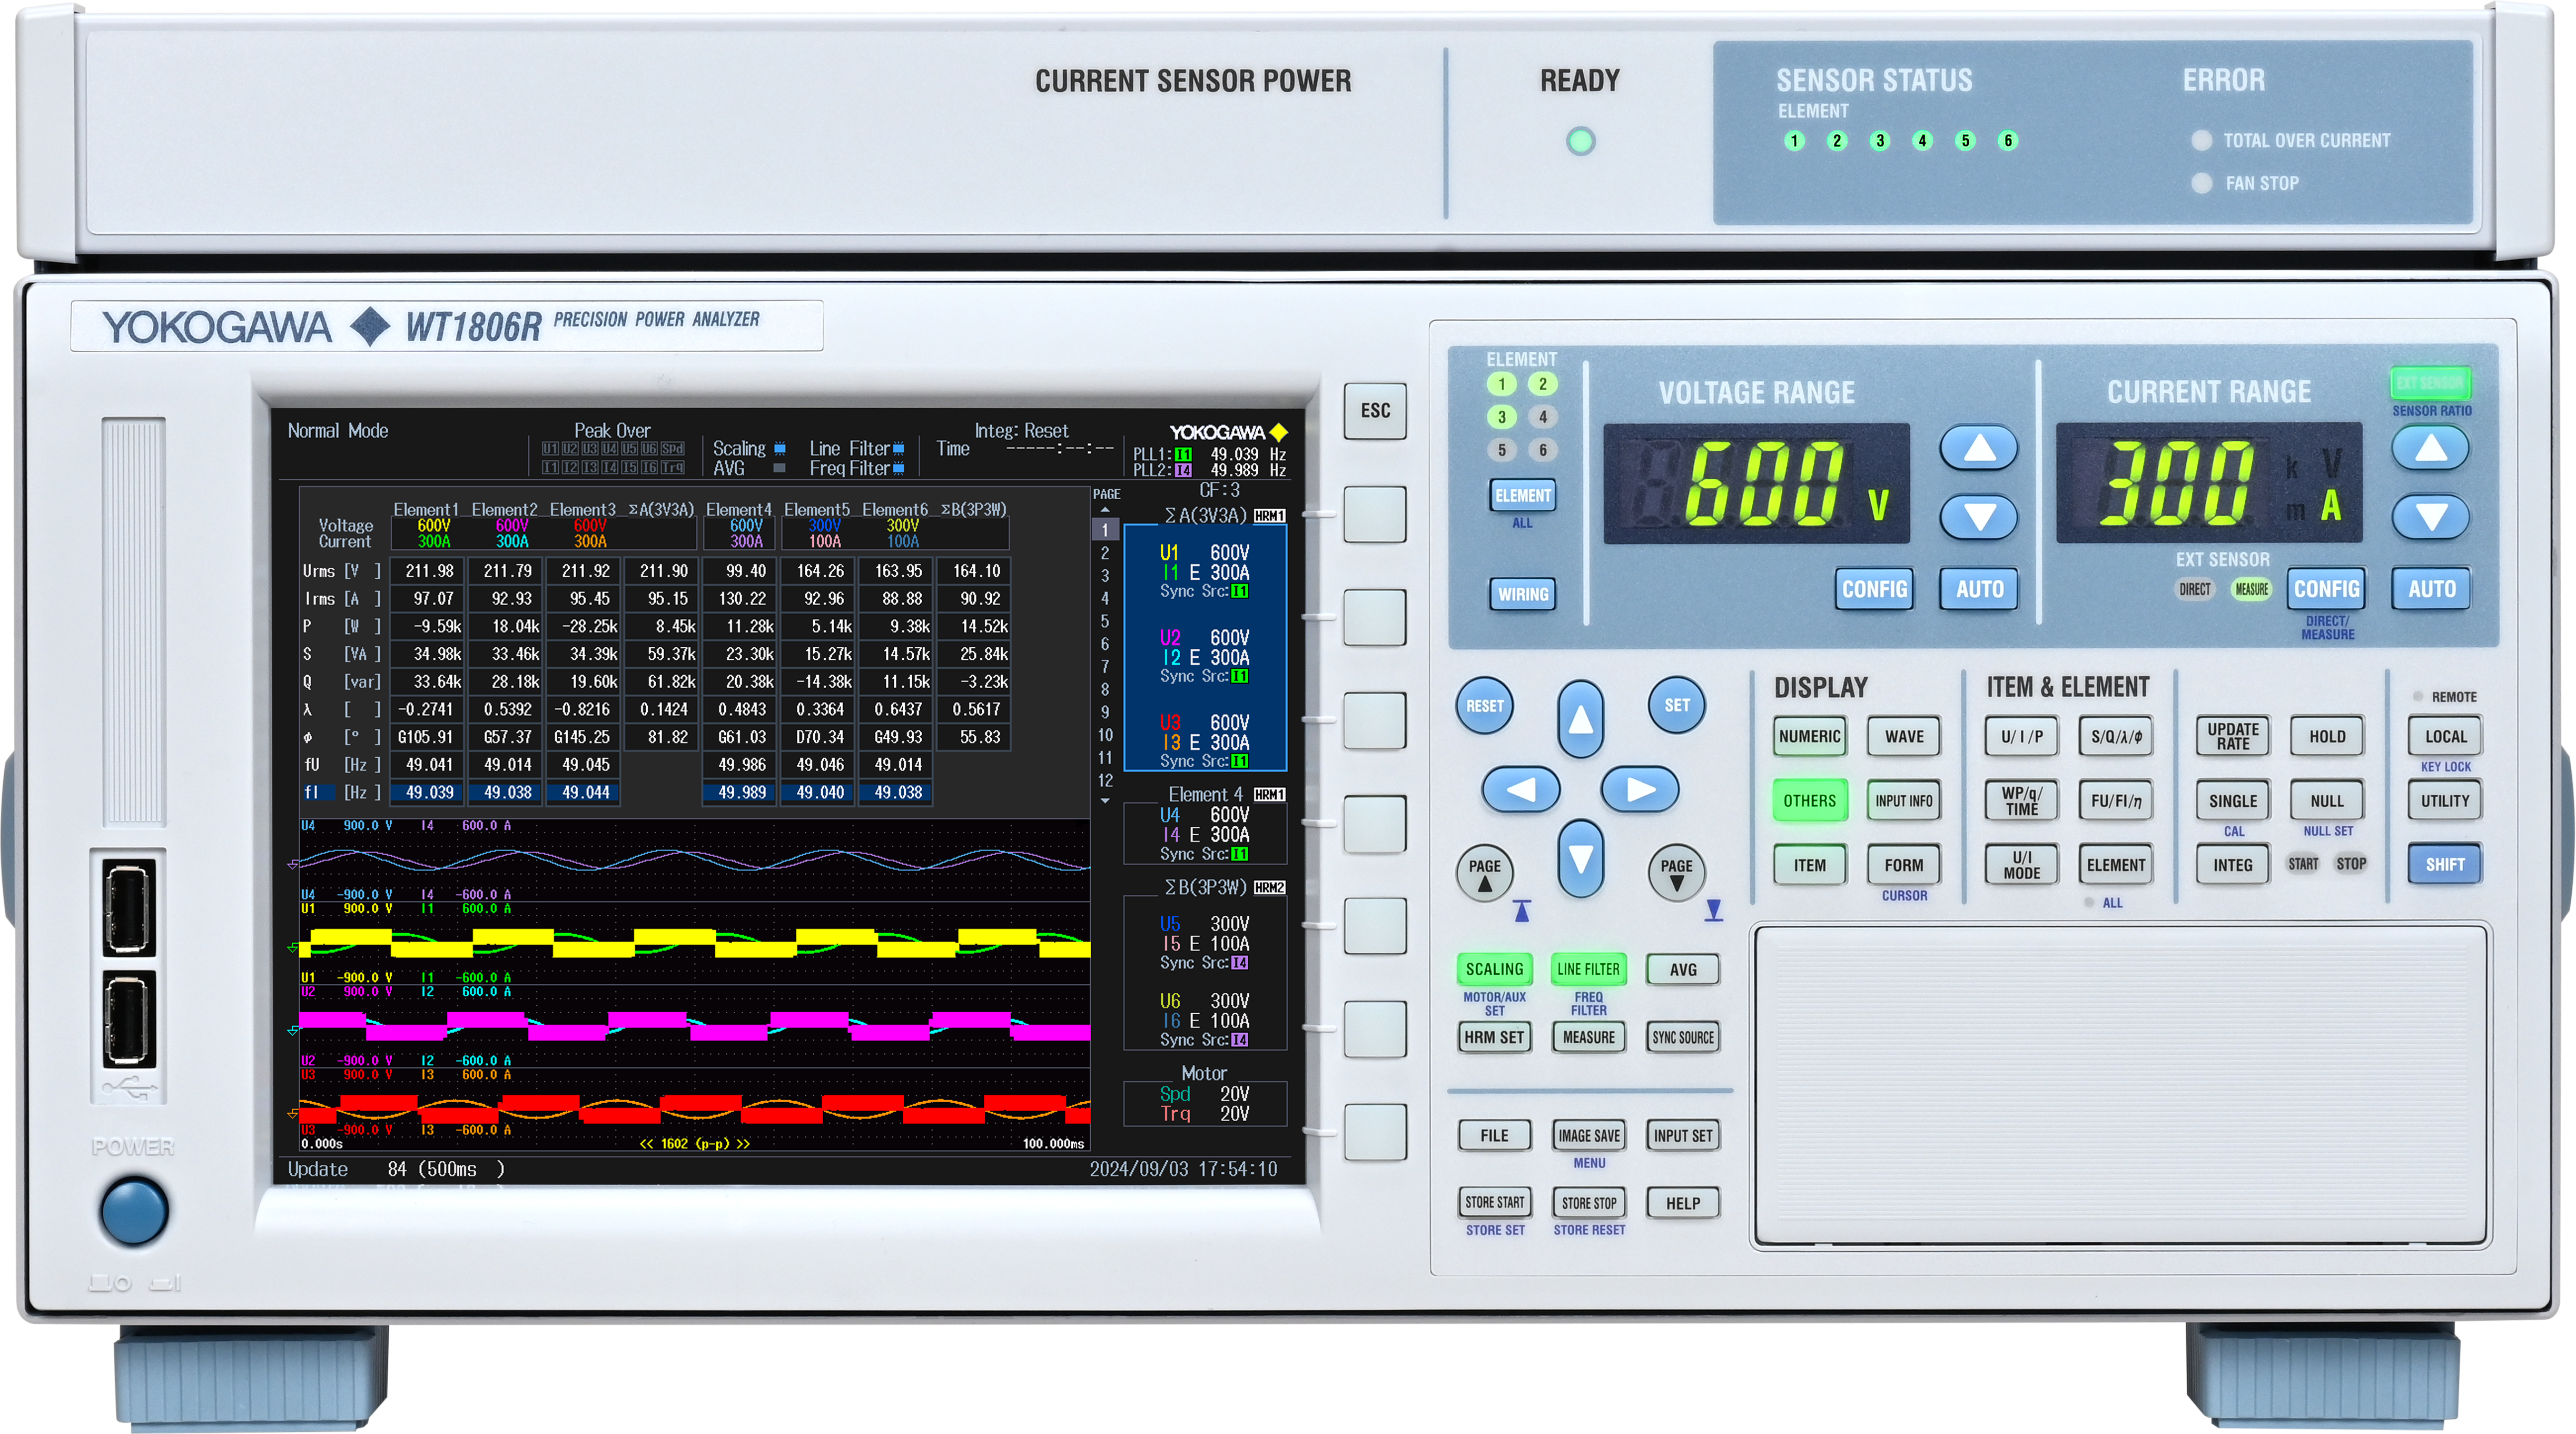Toggle the HOLD button
Screen dimensions: 2576x1434
(x=2326, y=736)
